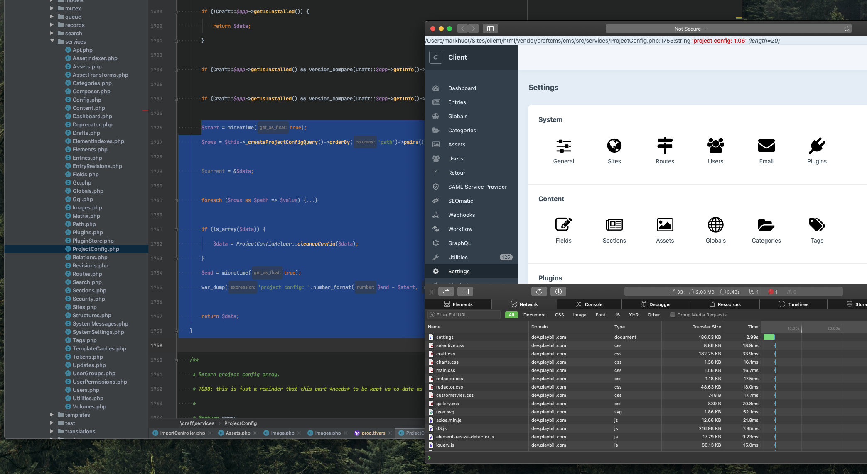This screenshot has width=867, height=474.
Task: Open Sections under the Content heading
Action: coord(614,230)
